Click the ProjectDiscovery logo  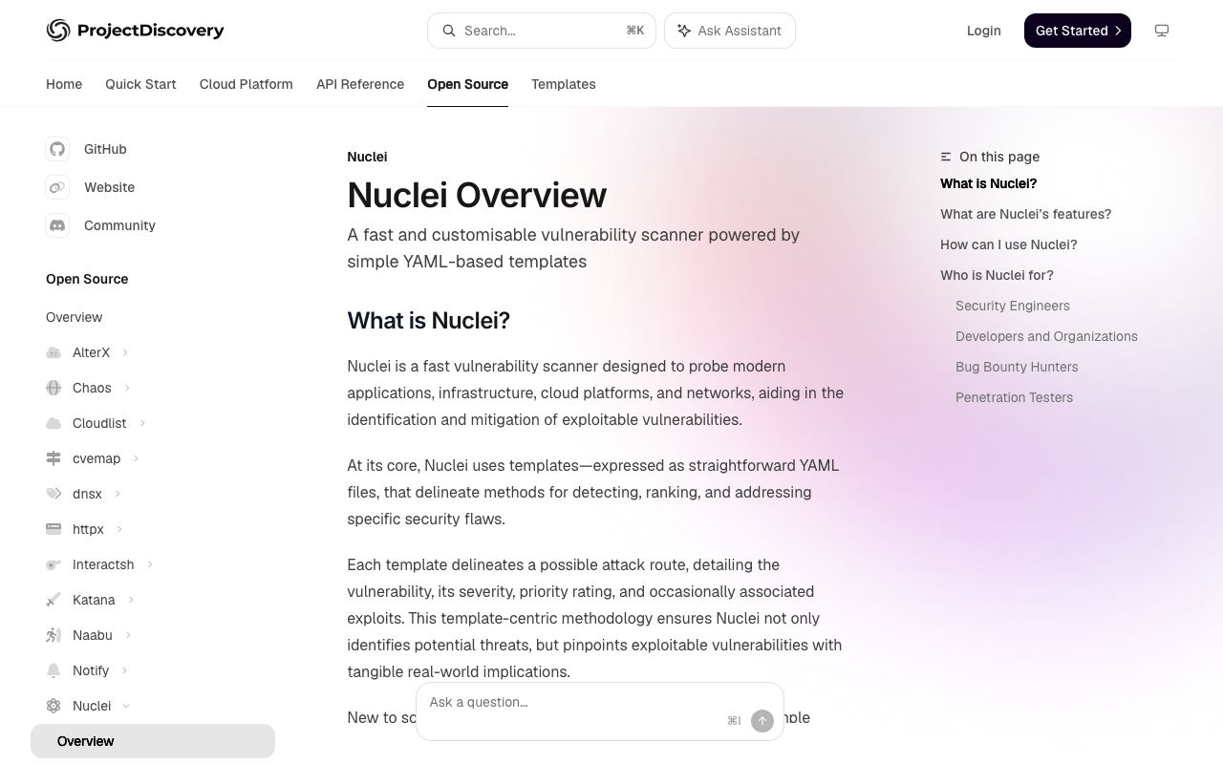pos(135,31)
